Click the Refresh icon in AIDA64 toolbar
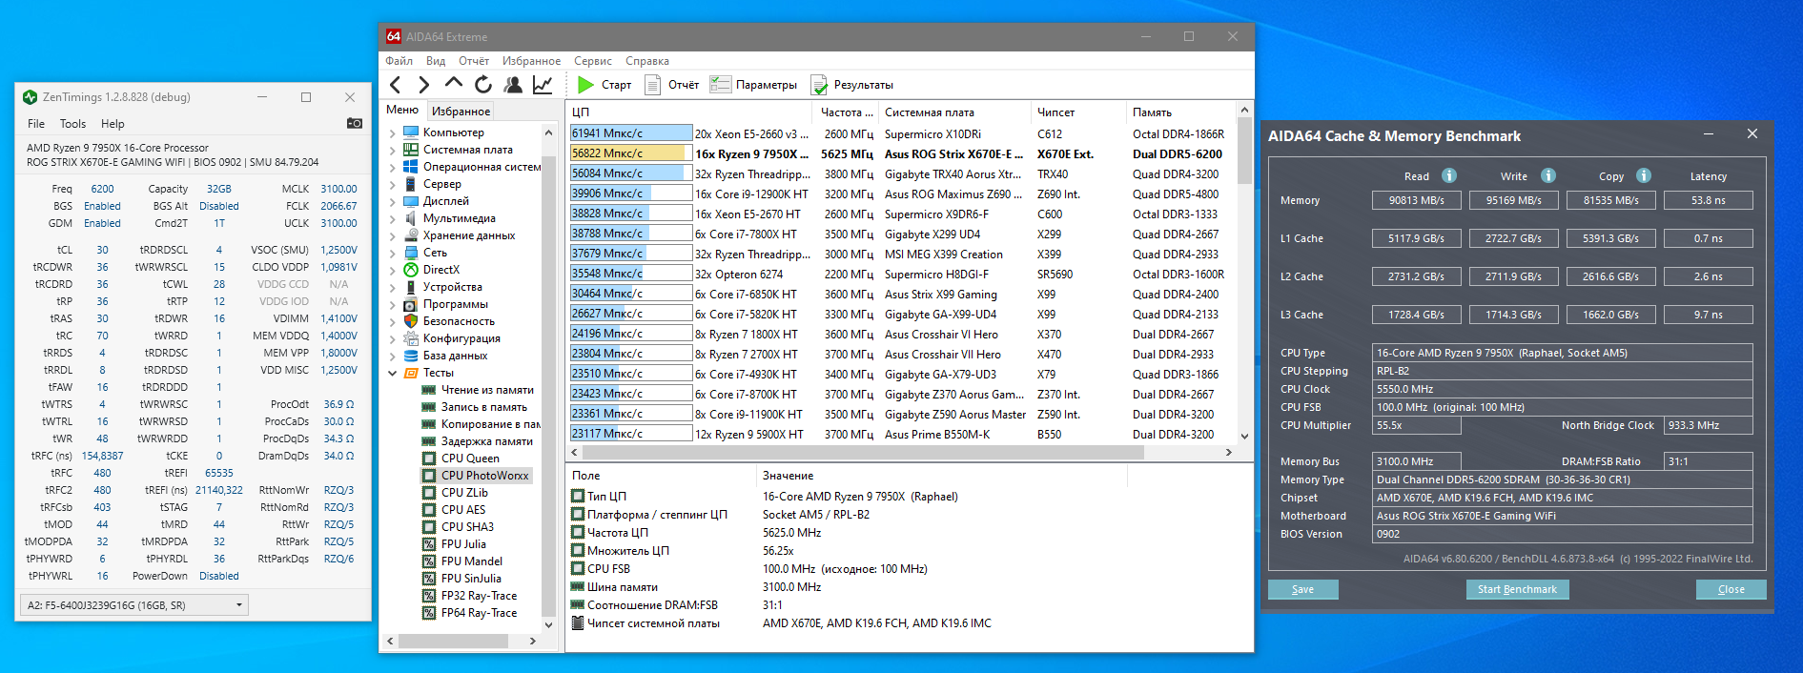Image resolution: width=1803 pixels, height=673 pixels. point(483,85)
